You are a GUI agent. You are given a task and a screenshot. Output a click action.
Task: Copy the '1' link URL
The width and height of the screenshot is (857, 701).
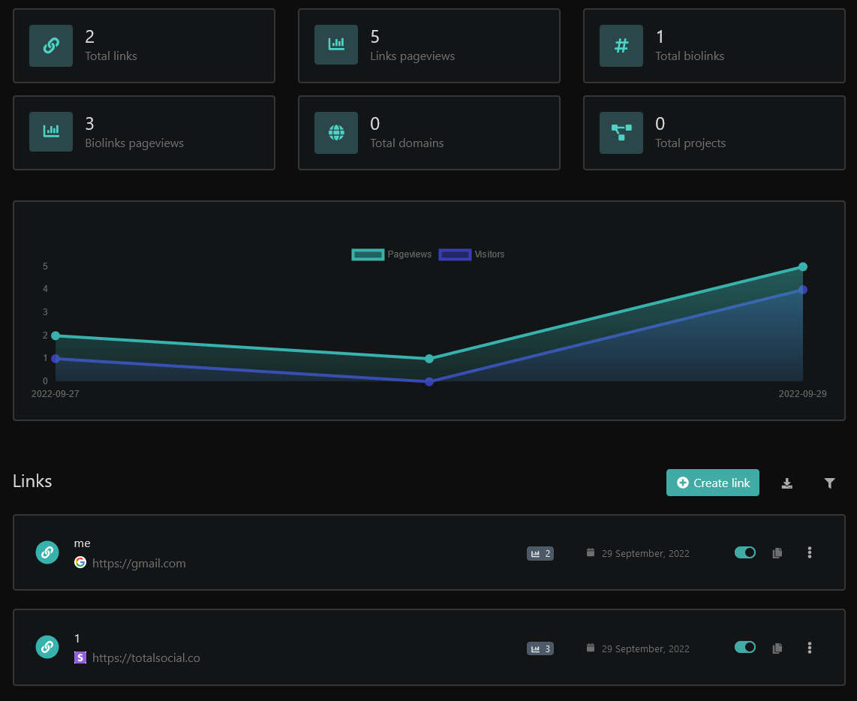[777, 648]
